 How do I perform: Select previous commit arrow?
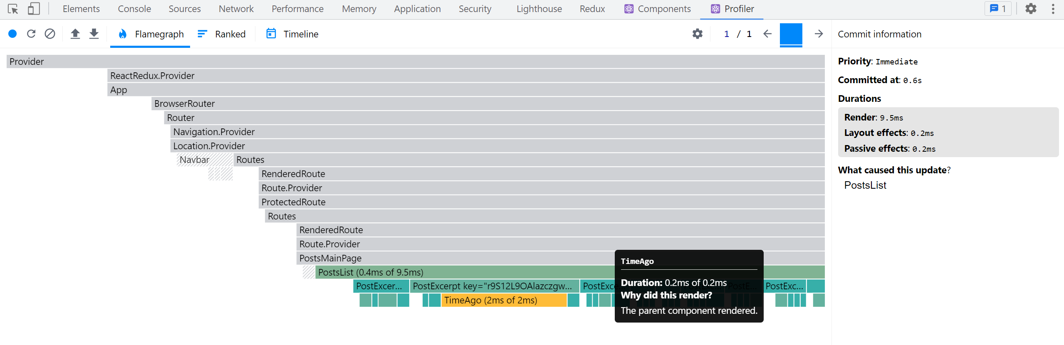[767, 34]
